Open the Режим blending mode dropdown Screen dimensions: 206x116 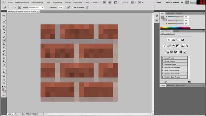point(36,8)
